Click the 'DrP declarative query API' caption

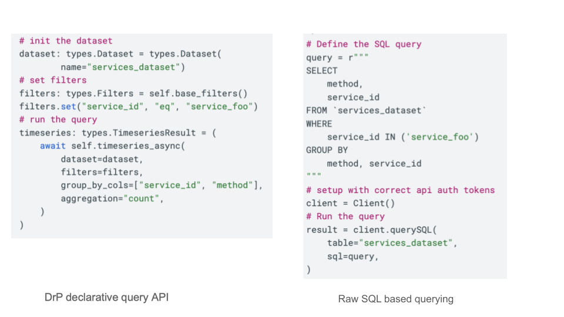pyautogui.click(x=106, y=298)
